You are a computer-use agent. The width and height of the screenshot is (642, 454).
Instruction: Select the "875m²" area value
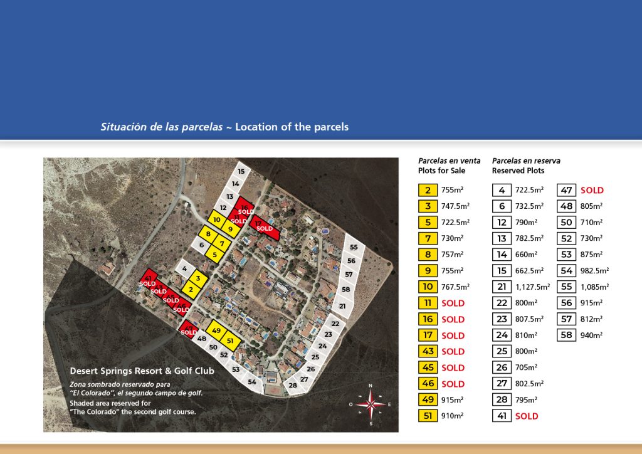591,254
